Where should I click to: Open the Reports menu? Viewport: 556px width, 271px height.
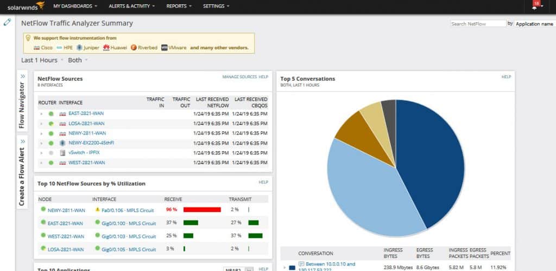point(179,6)
